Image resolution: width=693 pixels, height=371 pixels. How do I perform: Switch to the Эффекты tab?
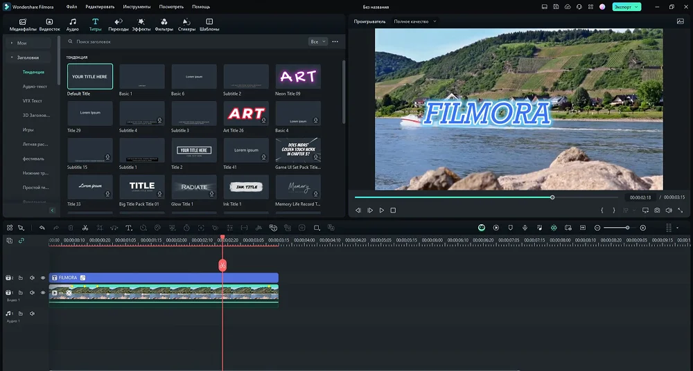pyautogui.click(x=141, y=25)
